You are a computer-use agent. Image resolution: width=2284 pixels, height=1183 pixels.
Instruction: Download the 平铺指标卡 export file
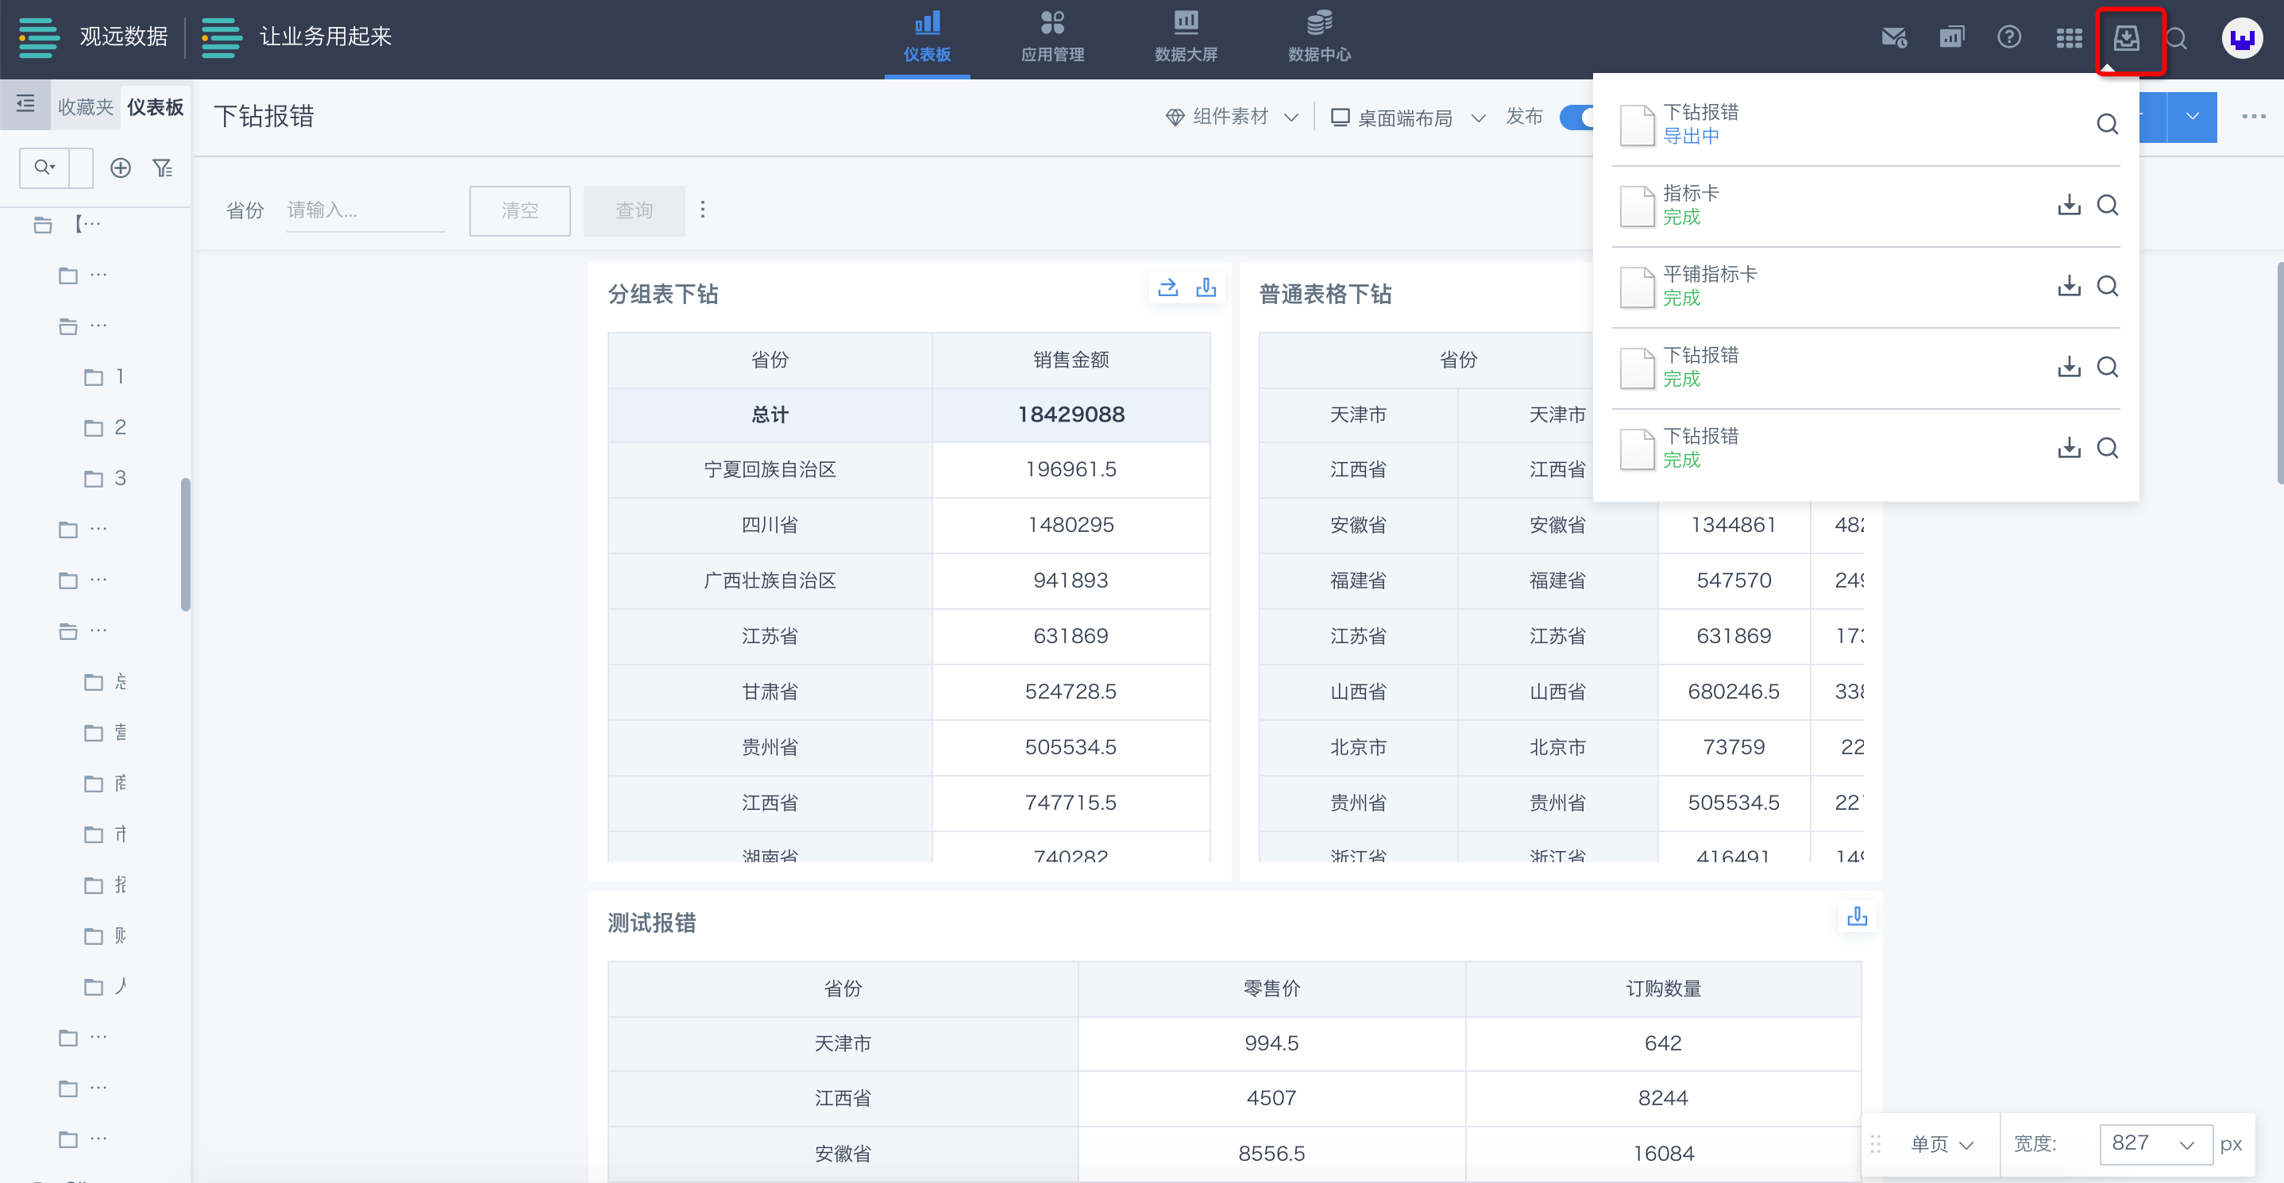pyautogui.click(x=2069, y=285)
